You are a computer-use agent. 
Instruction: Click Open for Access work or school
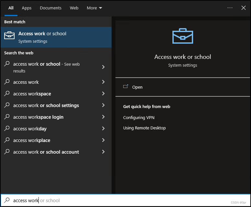[x=183, y=87]
